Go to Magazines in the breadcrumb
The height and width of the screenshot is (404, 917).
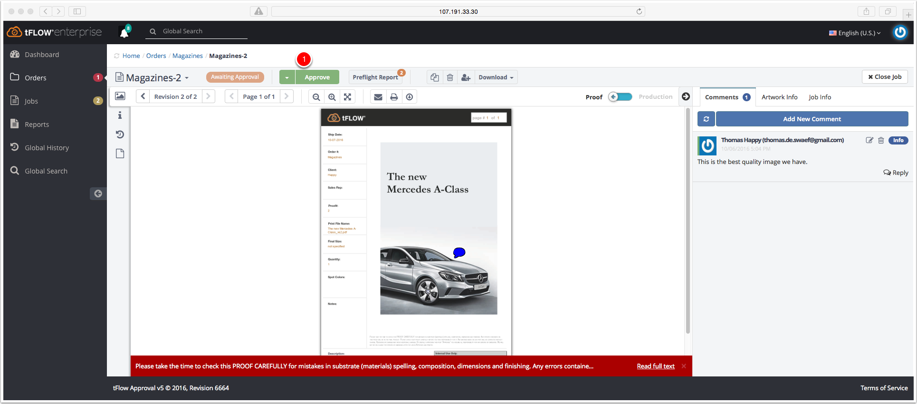(187, 56)
